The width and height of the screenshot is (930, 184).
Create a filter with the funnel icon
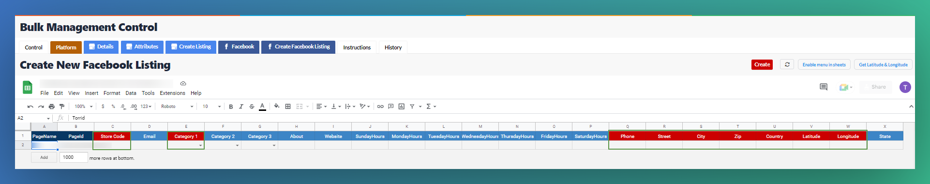pos(412,107)
